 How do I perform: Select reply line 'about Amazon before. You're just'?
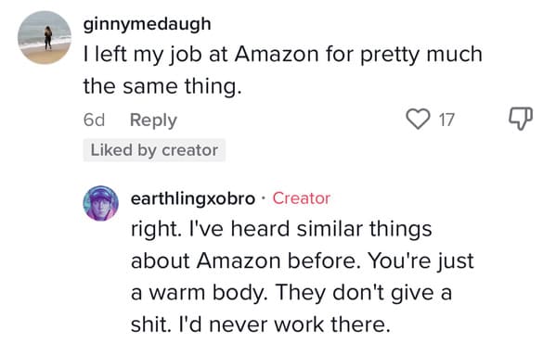tap(302, 260)
